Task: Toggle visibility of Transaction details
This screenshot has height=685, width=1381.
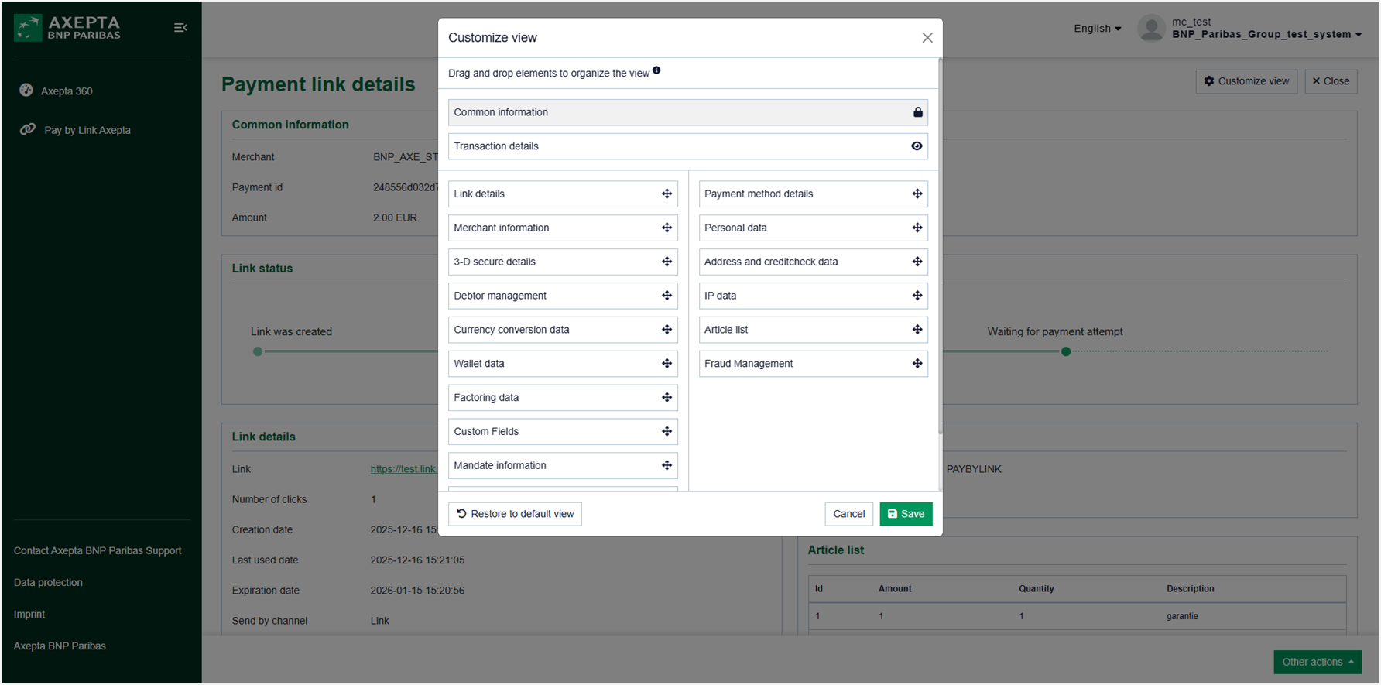Action: click(917, 146)
